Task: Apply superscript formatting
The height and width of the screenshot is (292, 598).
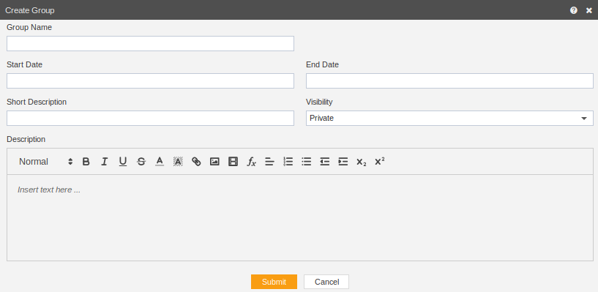Action: (379, 162)
